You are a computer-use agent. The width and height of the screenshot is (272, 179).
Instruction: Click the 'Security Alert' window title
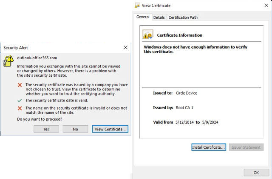(16, 48)
